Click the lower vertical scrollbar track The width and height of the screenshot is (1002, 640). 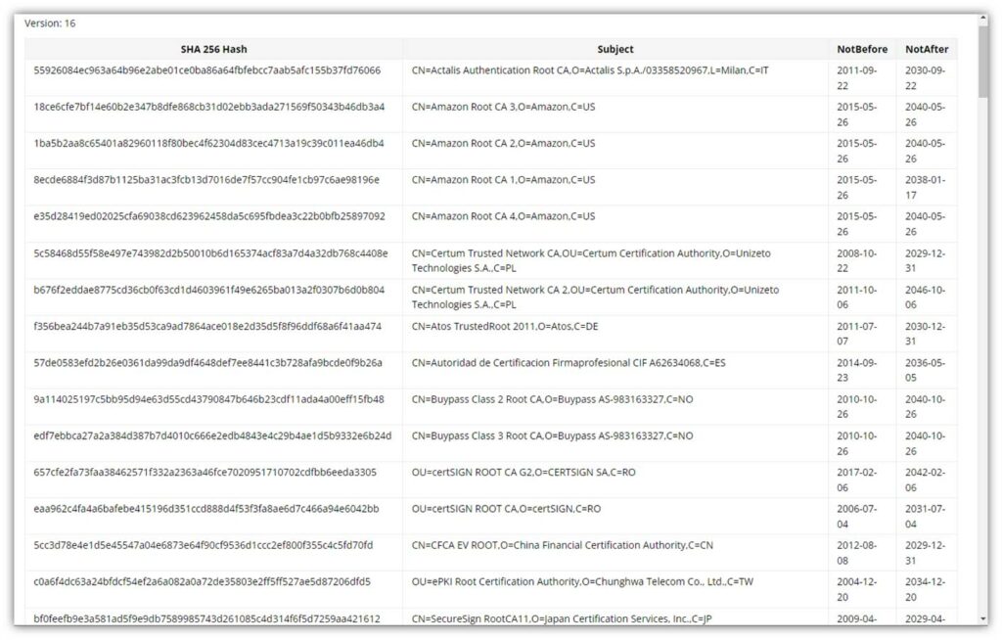pyautogui.click(x=982, y=391)
